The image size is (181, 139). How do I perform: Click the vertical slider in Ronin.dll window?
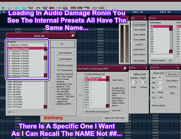tap(51, 86)
